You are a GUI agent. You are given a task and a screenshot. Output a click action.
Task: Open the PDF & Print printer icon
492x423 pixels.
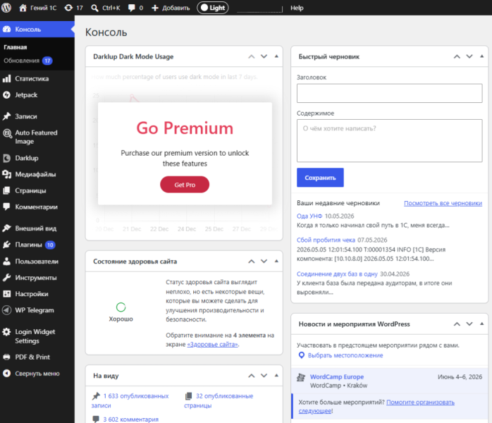point(6,357)
